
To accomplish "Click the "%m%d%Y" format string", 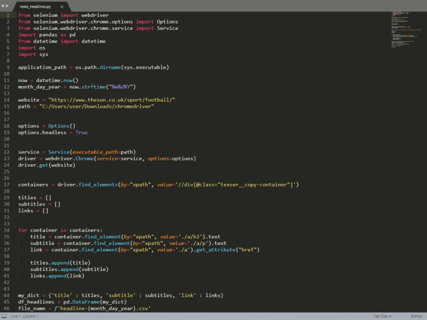I will [121, 87].
